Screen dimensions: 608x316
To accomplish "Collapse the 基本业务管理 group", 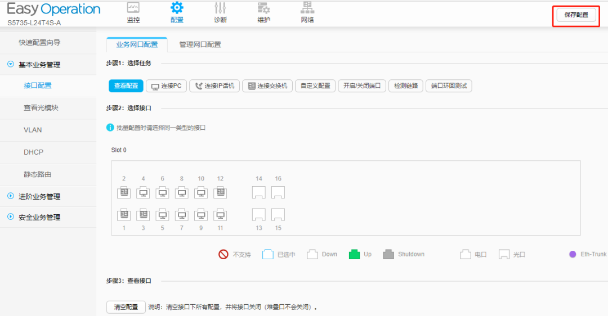I will coord(11,64).
